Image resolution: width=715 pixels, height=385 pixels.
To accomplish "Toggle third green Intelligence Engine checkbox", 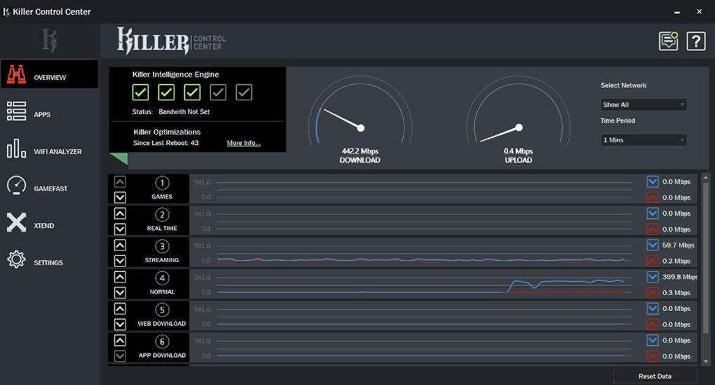I will tap(192, 92).
